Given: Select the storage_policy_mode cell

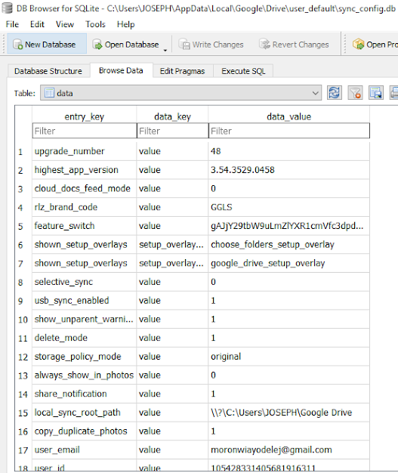Looking at the screenshot, I should pyautogui.click(x=85, y=357).
